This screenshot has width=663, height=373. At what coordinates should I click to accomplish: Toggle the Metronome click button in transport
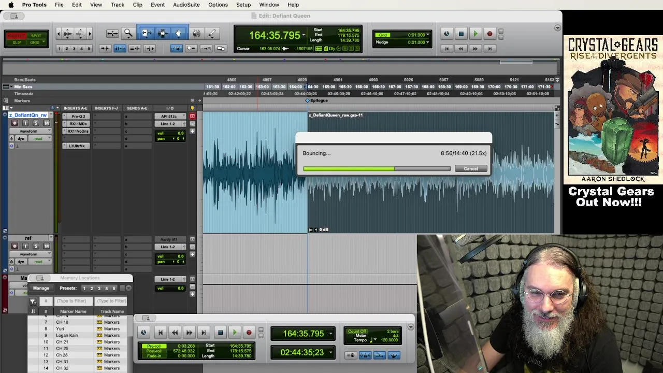[x=365, y=355]
